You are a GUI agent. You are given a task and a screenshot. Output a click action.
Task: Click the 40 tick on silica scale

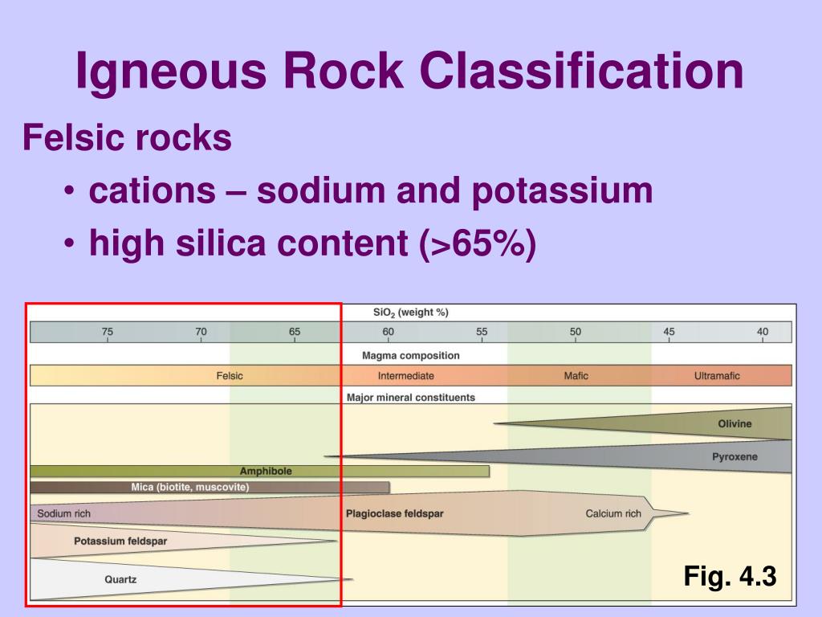point(763,332)
